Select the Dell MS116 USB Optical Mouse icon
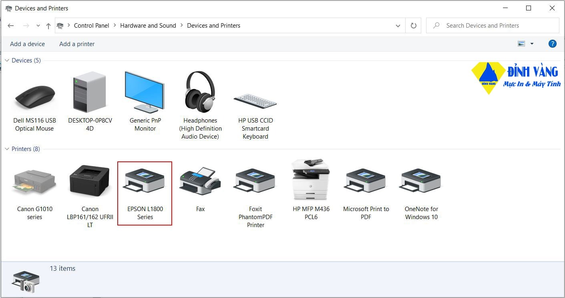 (34, 97)
